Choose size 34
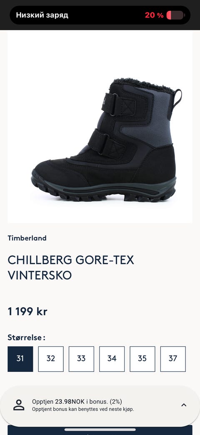 112,359
